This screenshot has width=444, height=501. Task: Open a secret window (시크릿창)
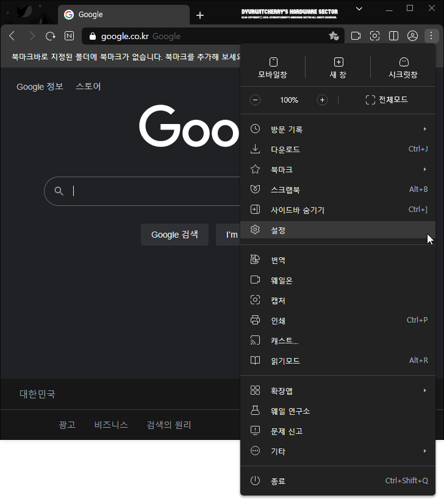[x=403, y=68]
